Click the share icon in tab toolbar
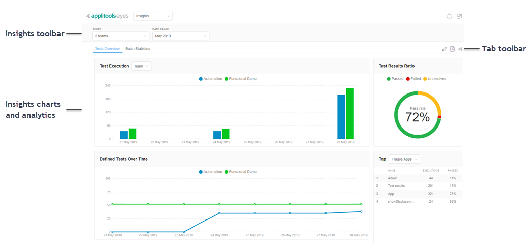 (460, 49)
